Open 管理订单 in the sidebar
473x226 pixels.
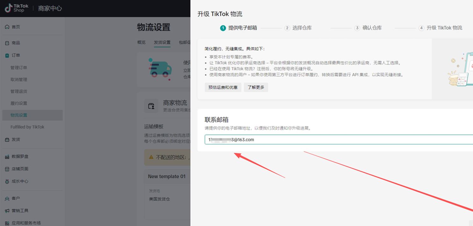pos(19,67)
